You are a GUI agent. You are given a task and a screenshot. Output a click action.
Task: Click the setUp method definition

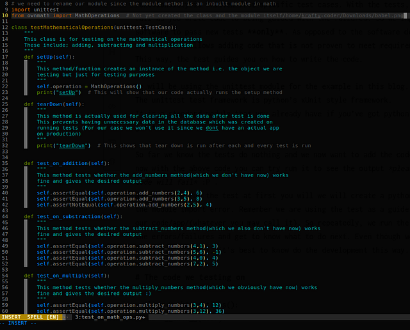click(45, 57)
